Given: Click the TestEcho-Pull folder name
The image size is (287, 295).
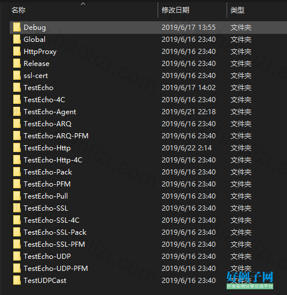Looking at the screenshot, I should click(45, 196).
